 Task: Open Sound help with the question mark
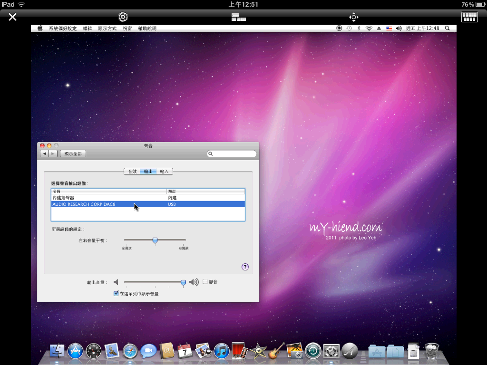tap(245, 267)
